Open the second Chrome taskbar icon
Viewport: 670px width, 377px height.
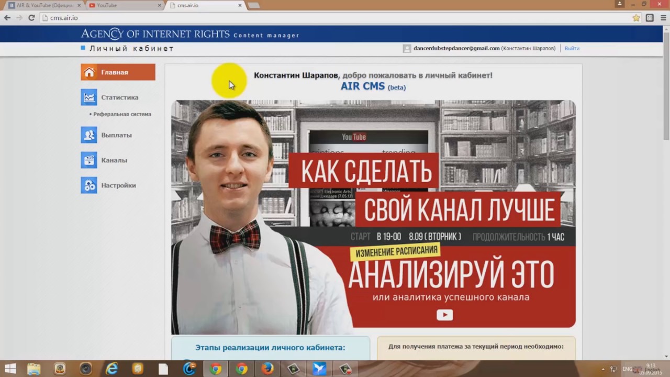(241, 369)
